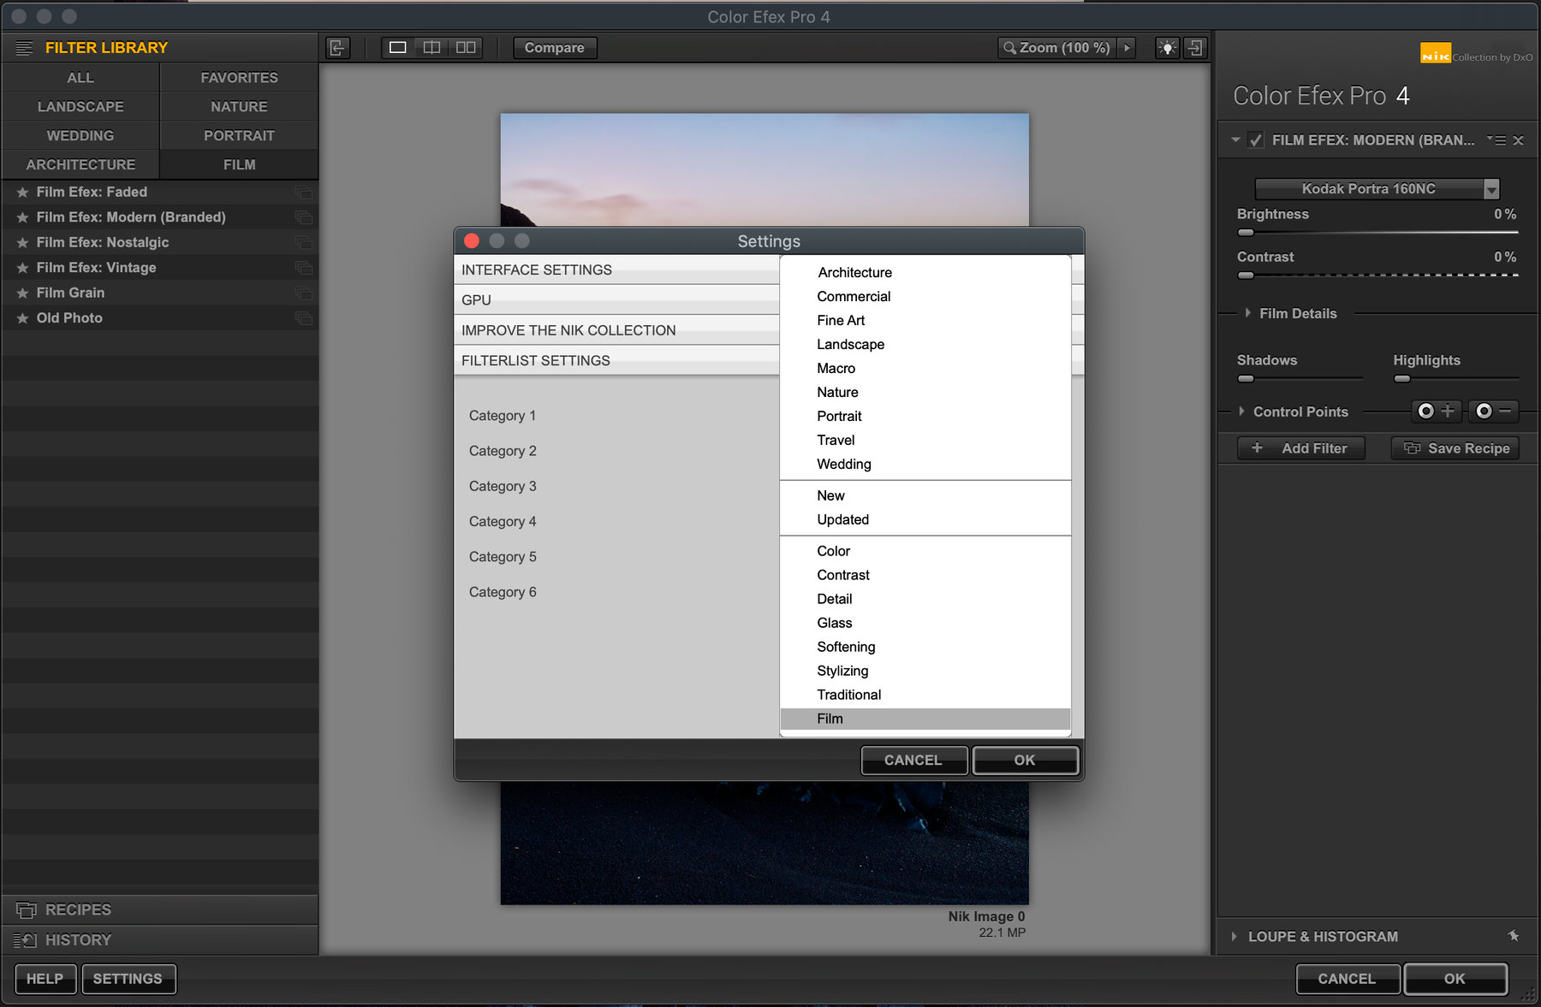Screen dimensions: 1541x1007
Task: Click the History panel icon
Action: pos(26,940)
